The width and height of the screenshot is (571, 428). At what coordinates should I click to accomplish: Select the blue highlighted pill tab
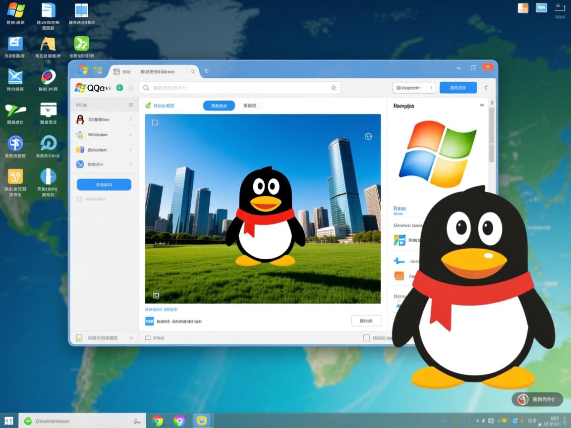point(219,106)
